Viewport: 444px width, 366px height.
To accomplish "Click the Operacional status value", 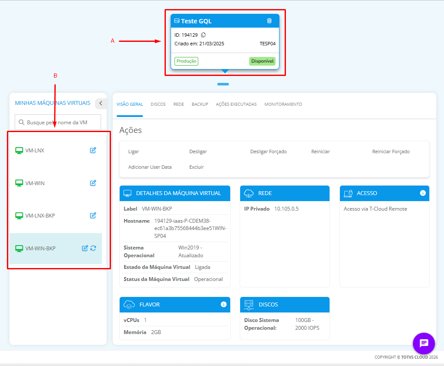I will 209,279.
